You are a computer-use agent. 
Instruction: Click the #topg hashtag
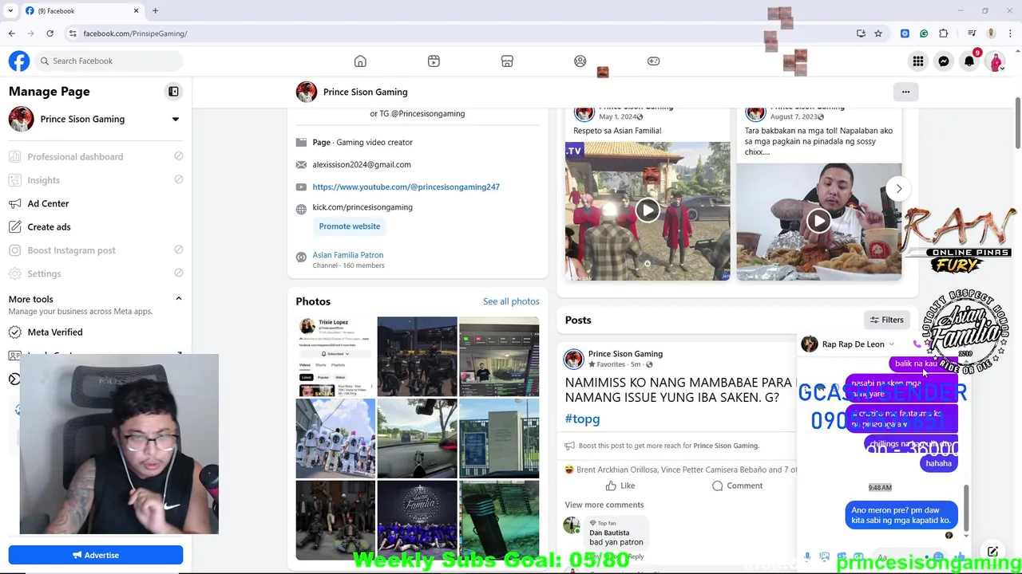(582, 419)
